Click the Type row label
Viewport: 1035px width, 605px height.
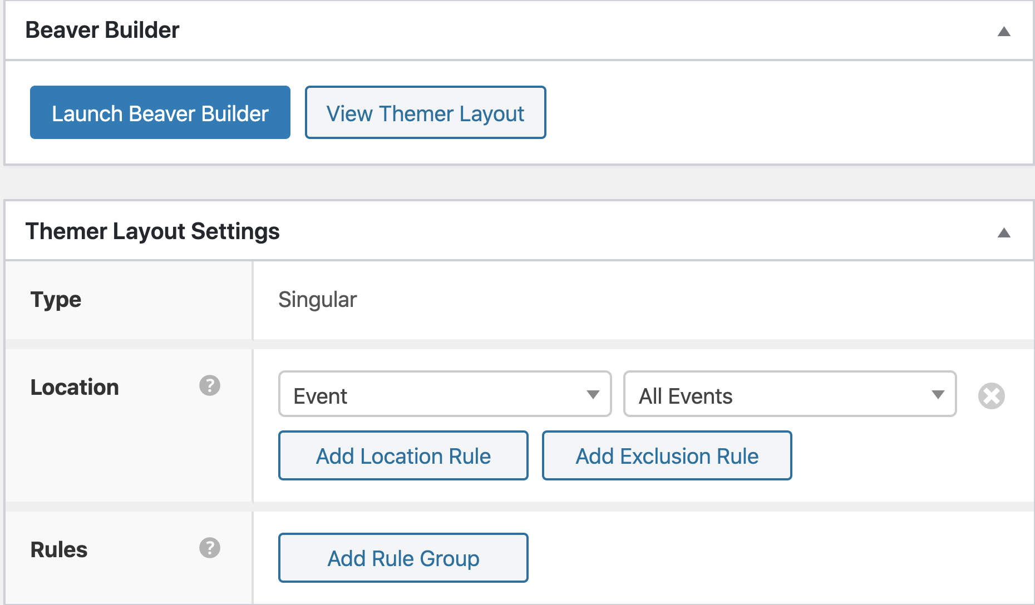point(56,300)
